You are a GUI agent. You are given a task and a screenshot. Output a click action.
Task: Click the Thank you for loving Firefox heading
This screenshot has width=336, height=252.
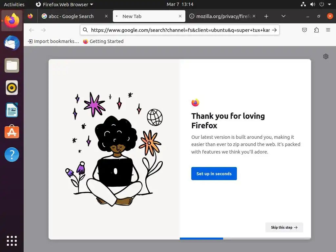click(x=228, y=121)
